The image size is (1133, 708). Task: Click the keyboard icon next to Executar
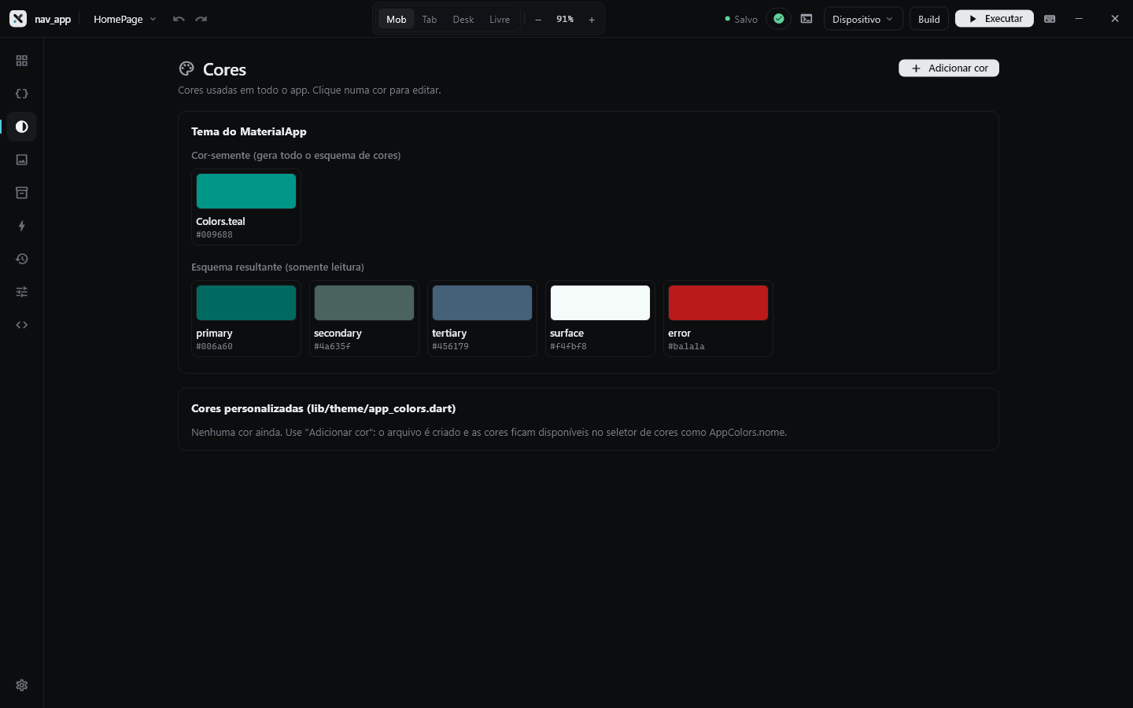tap(1050, 19)
